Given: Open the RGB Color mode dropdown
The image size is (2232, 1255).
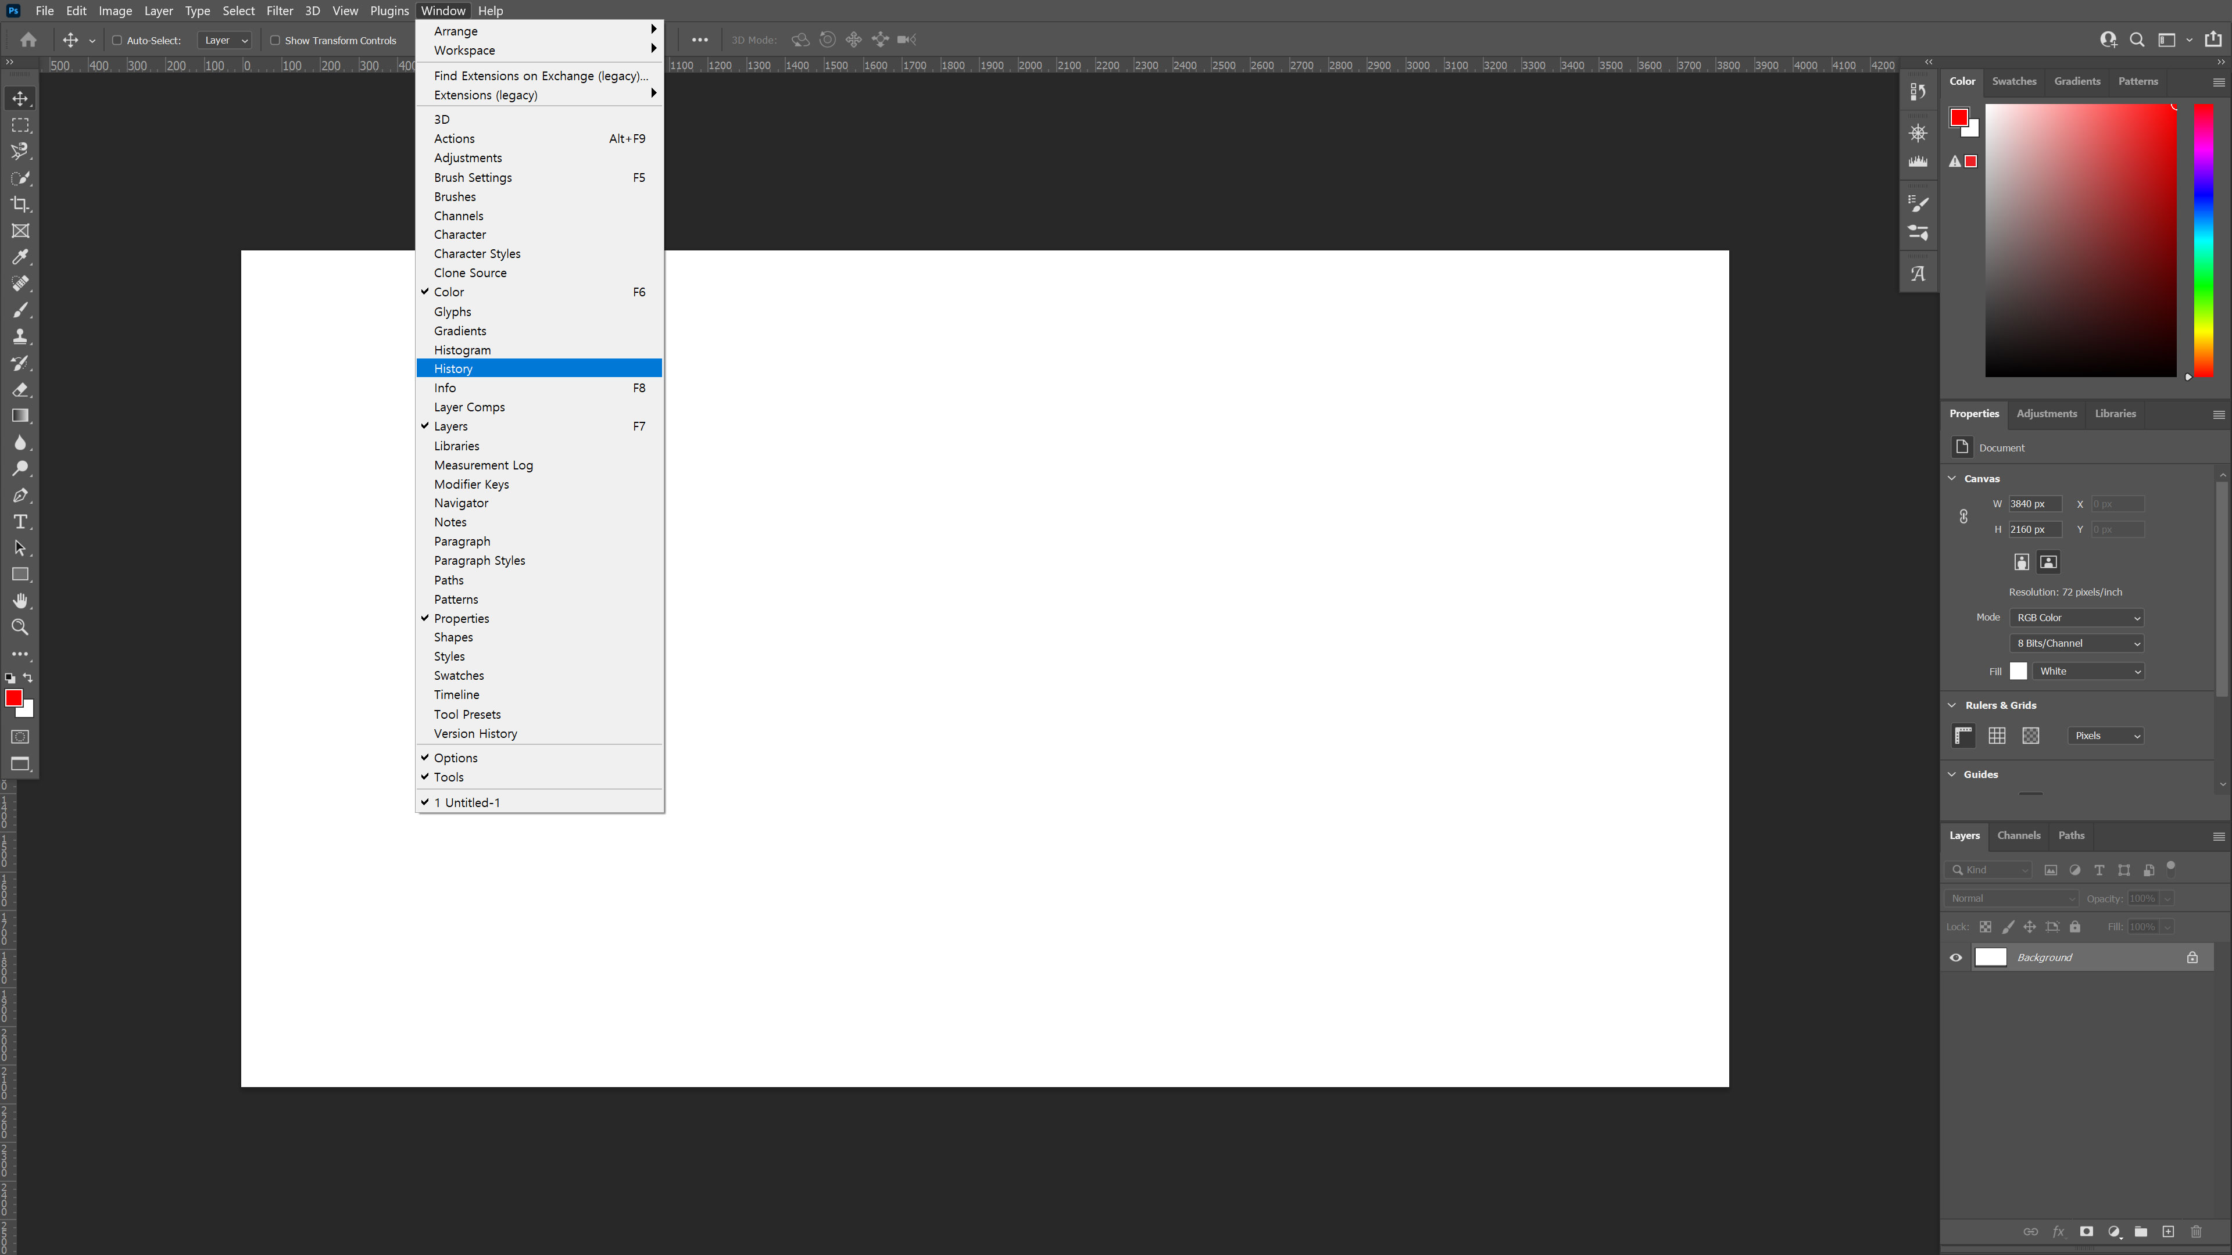Looking at the screenshot, I should pyautogui.click(x=2077, y=618).
